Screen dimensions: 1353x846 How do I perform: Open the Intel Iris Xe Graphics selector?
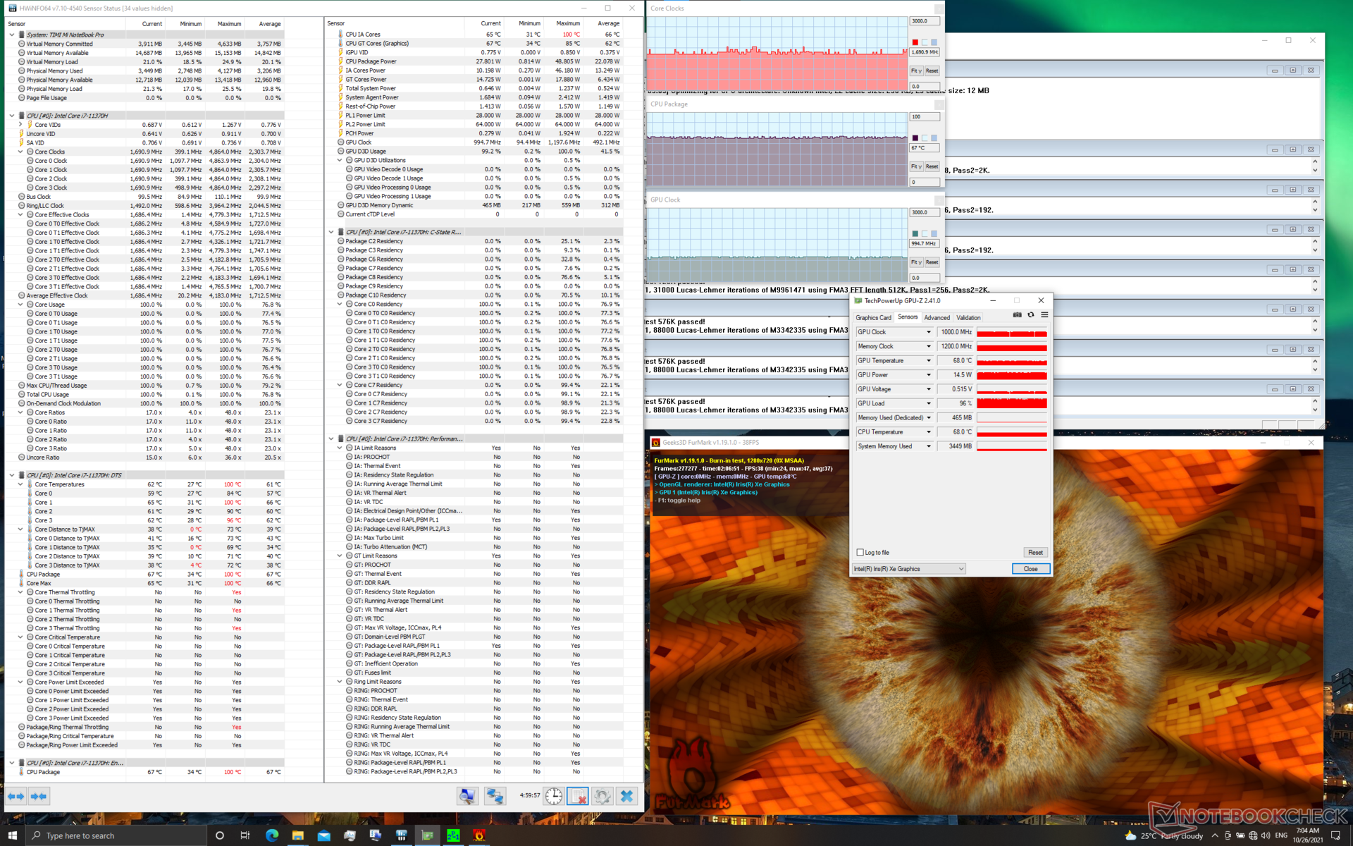click(x=908, y=569)
